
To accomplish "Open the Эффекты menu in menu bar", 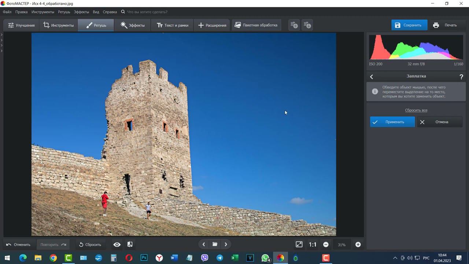I will [81, 12].
